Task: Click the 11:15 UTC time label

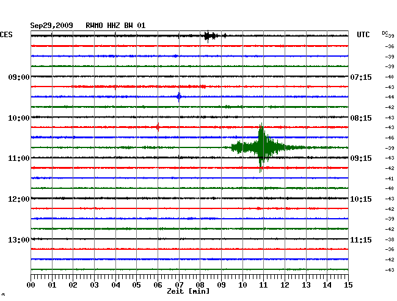Action: [361, 239]
